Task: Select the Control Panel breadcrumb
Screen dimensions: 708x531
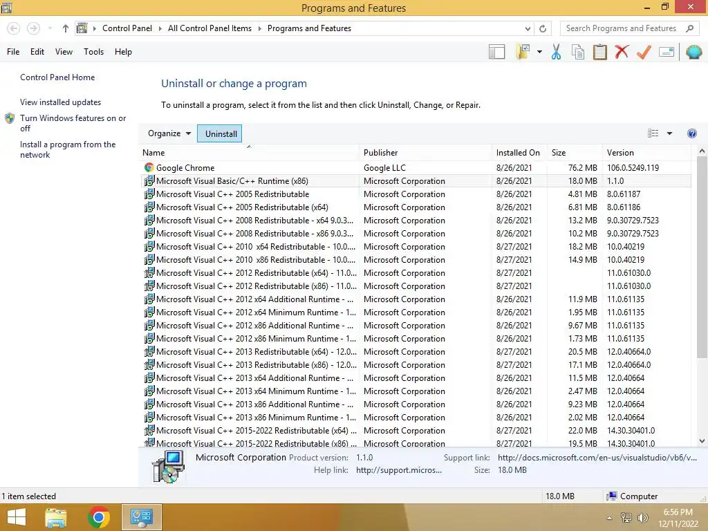Action: click(127, 28)
